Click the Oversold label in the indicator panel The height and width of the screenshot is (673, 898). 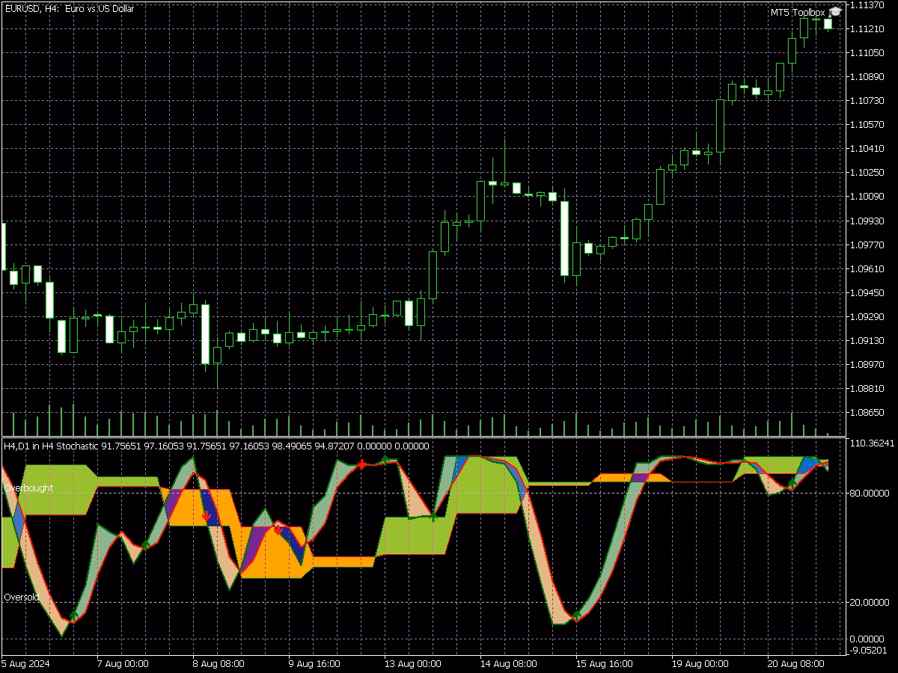click(19, 597)
